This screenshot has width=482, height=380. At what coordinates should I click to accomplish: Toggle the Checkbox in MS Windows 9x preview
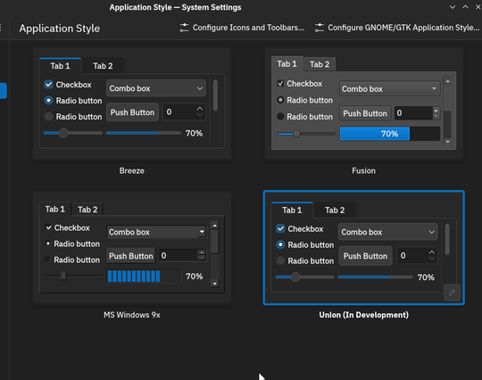[x=48, y=227]
